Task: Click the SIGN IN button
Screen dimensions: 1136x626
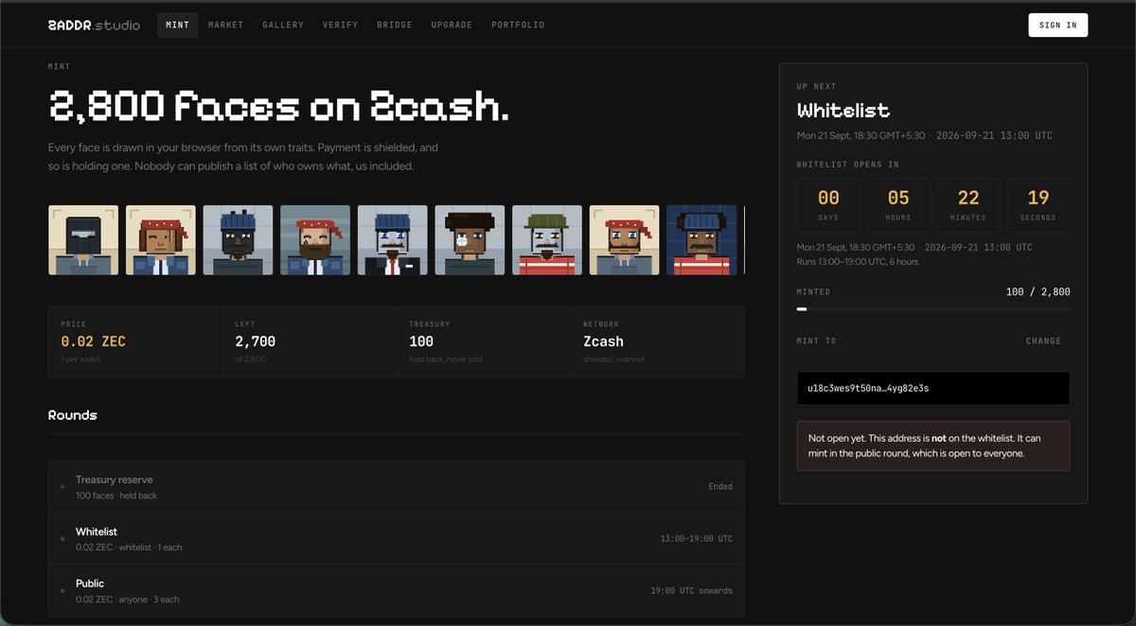Action: coord(1057,25)
